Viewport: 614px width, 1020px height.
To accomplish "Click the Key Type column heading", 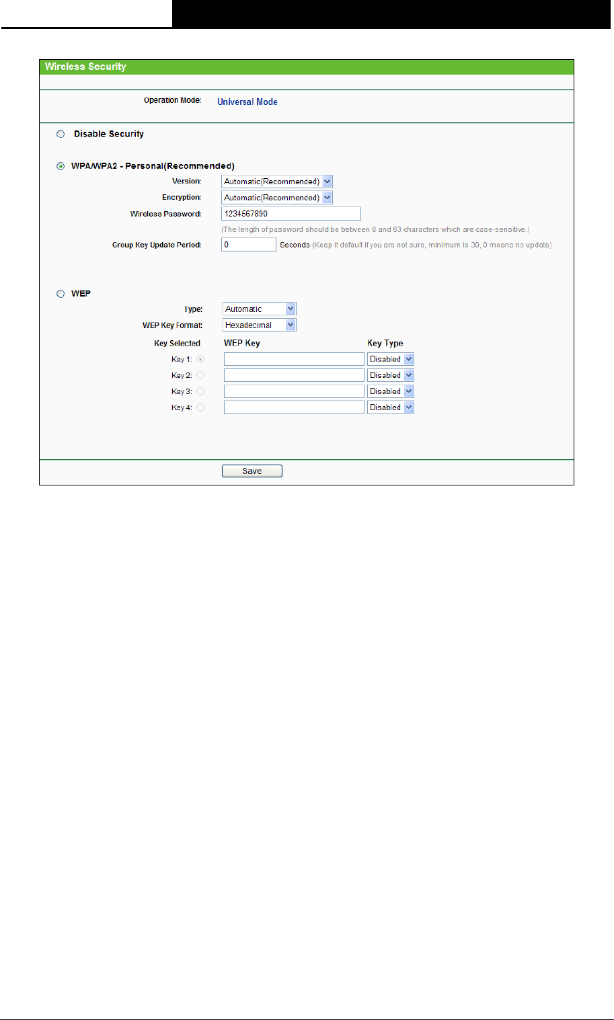I will tap(385, 343).
